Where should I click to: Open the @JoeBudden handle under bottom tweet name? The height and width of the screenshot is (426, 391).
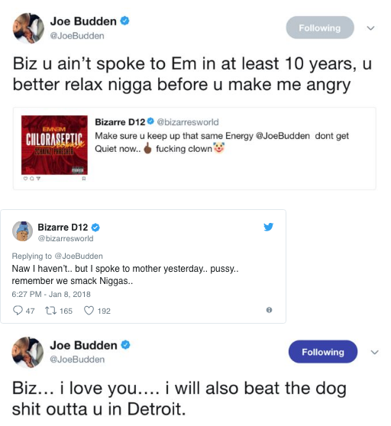pos(77,359)
